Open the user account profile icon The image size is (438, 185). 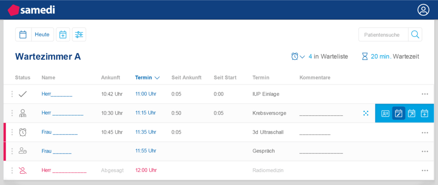click(423, 10)
